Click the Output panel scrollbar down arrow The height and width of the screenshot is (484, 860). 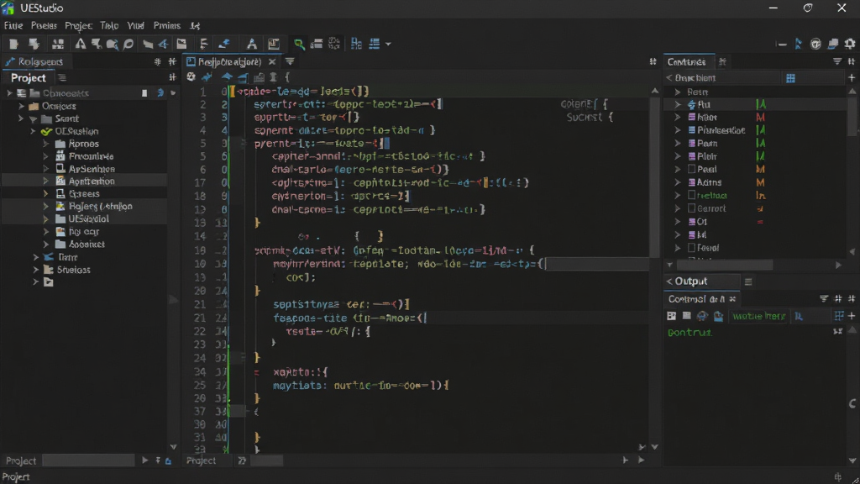852,460
